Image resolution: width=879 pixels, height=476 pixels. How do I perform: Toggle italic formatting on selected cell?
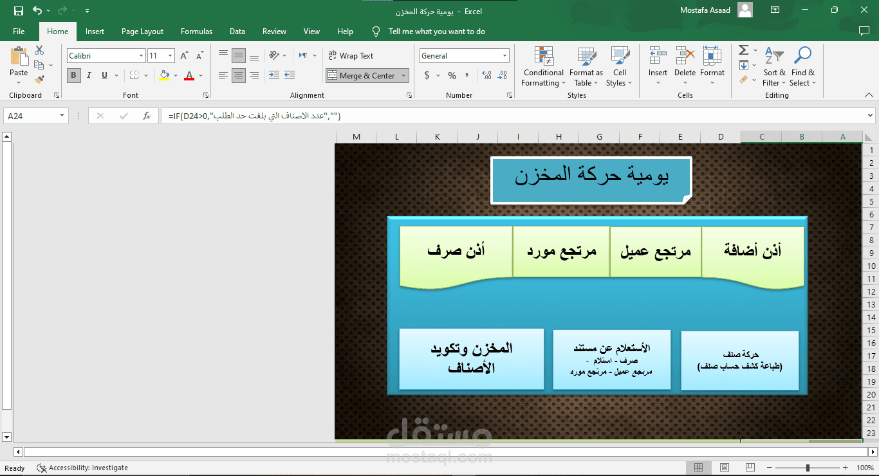[x=88, y=75]
